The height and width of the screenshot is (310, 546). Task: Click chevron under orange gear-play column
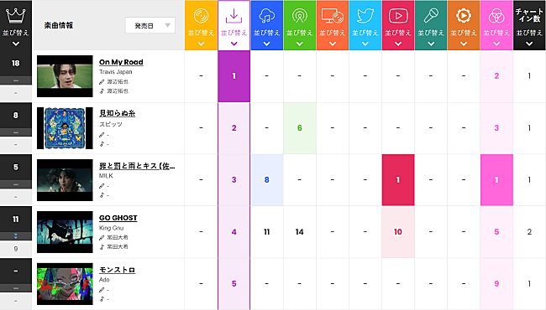(464, 44)
